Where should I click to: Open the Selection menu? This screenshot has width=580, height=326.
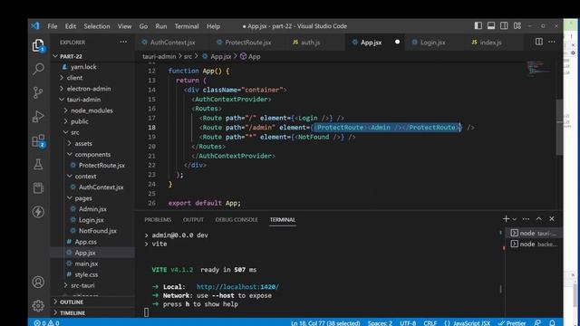97,26
